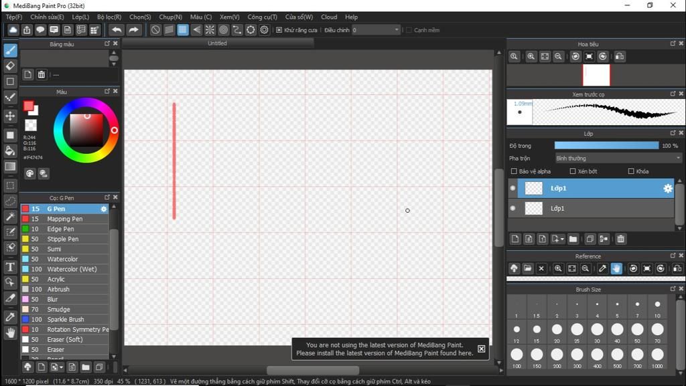Select the Text tool
Screen dimensions: 686x386
tap(11, 267)
